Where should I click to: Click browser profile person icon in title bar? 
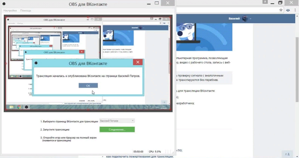265,2
